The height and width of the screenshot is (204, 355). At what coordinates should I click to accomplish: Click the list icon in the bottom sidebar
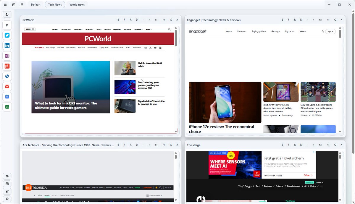pos(7,176)
